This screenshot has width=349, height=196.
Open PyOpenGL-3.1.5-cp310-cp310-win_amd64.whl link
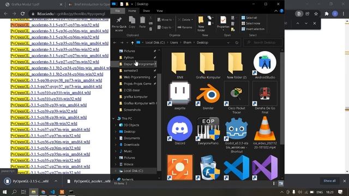click(51, 93)
